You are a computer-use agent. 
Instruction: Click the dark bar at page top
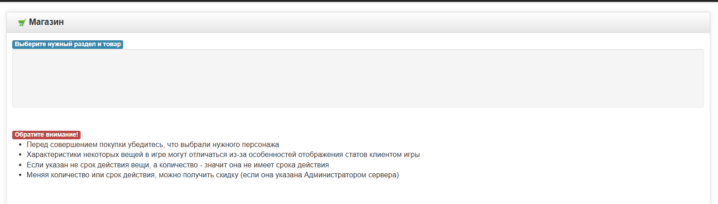coord(359,1)
